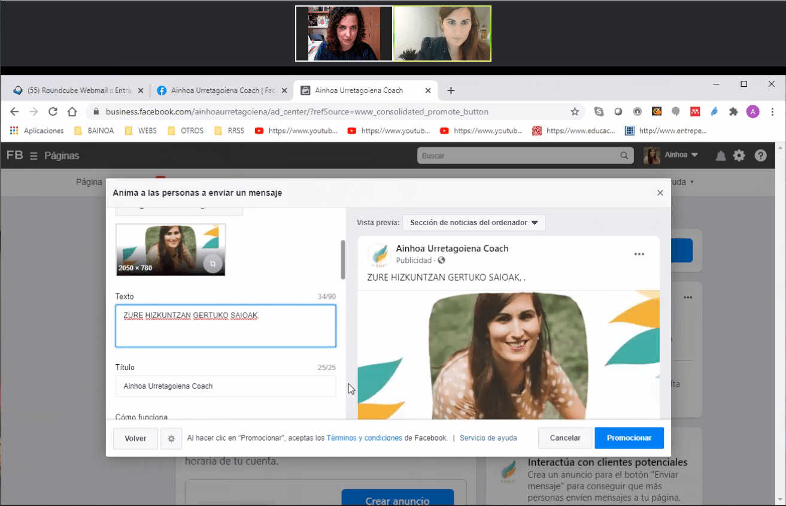The height and width of the screenshot is (506, 786).
Task: Open the Skype extension icon
Action: (x=599, y=111)
